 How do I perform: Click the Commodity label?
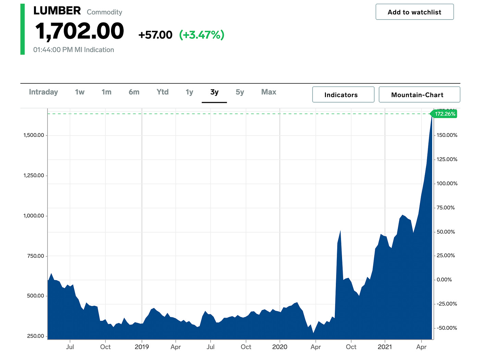105,12
